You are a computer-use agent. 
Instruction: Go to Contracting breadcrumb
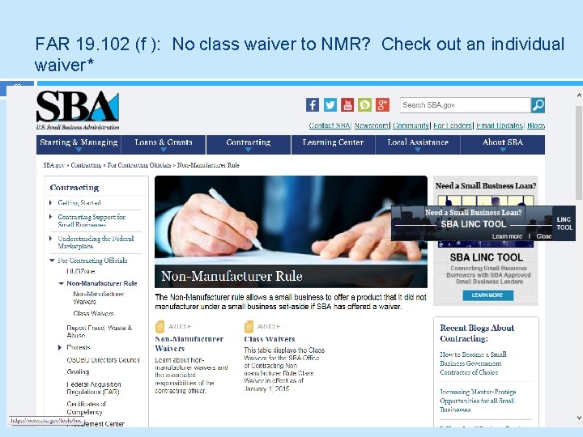(86, 165)
